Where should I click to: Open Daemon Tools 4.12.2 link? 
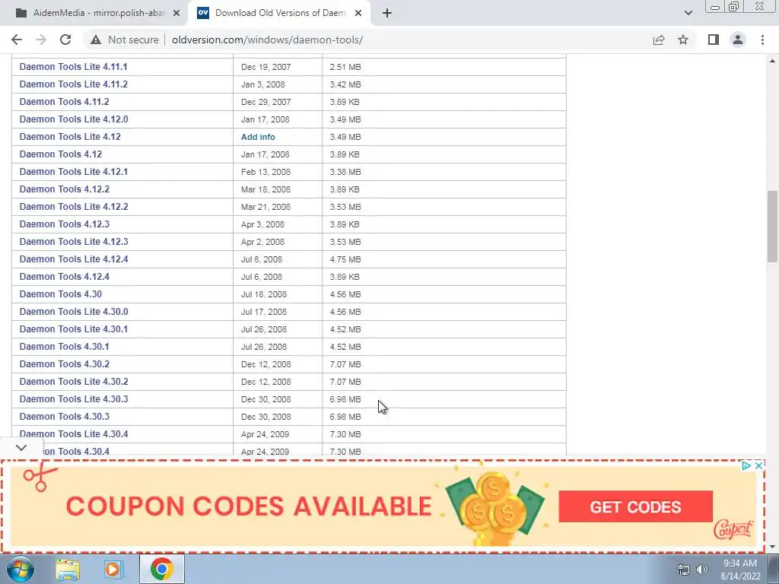pyautogui.click(x=64, y=189)
